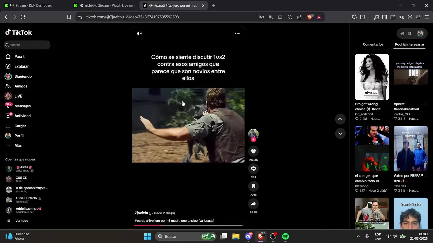Like the video with the heart icon

pyautogui.click(x=253, y=151)
